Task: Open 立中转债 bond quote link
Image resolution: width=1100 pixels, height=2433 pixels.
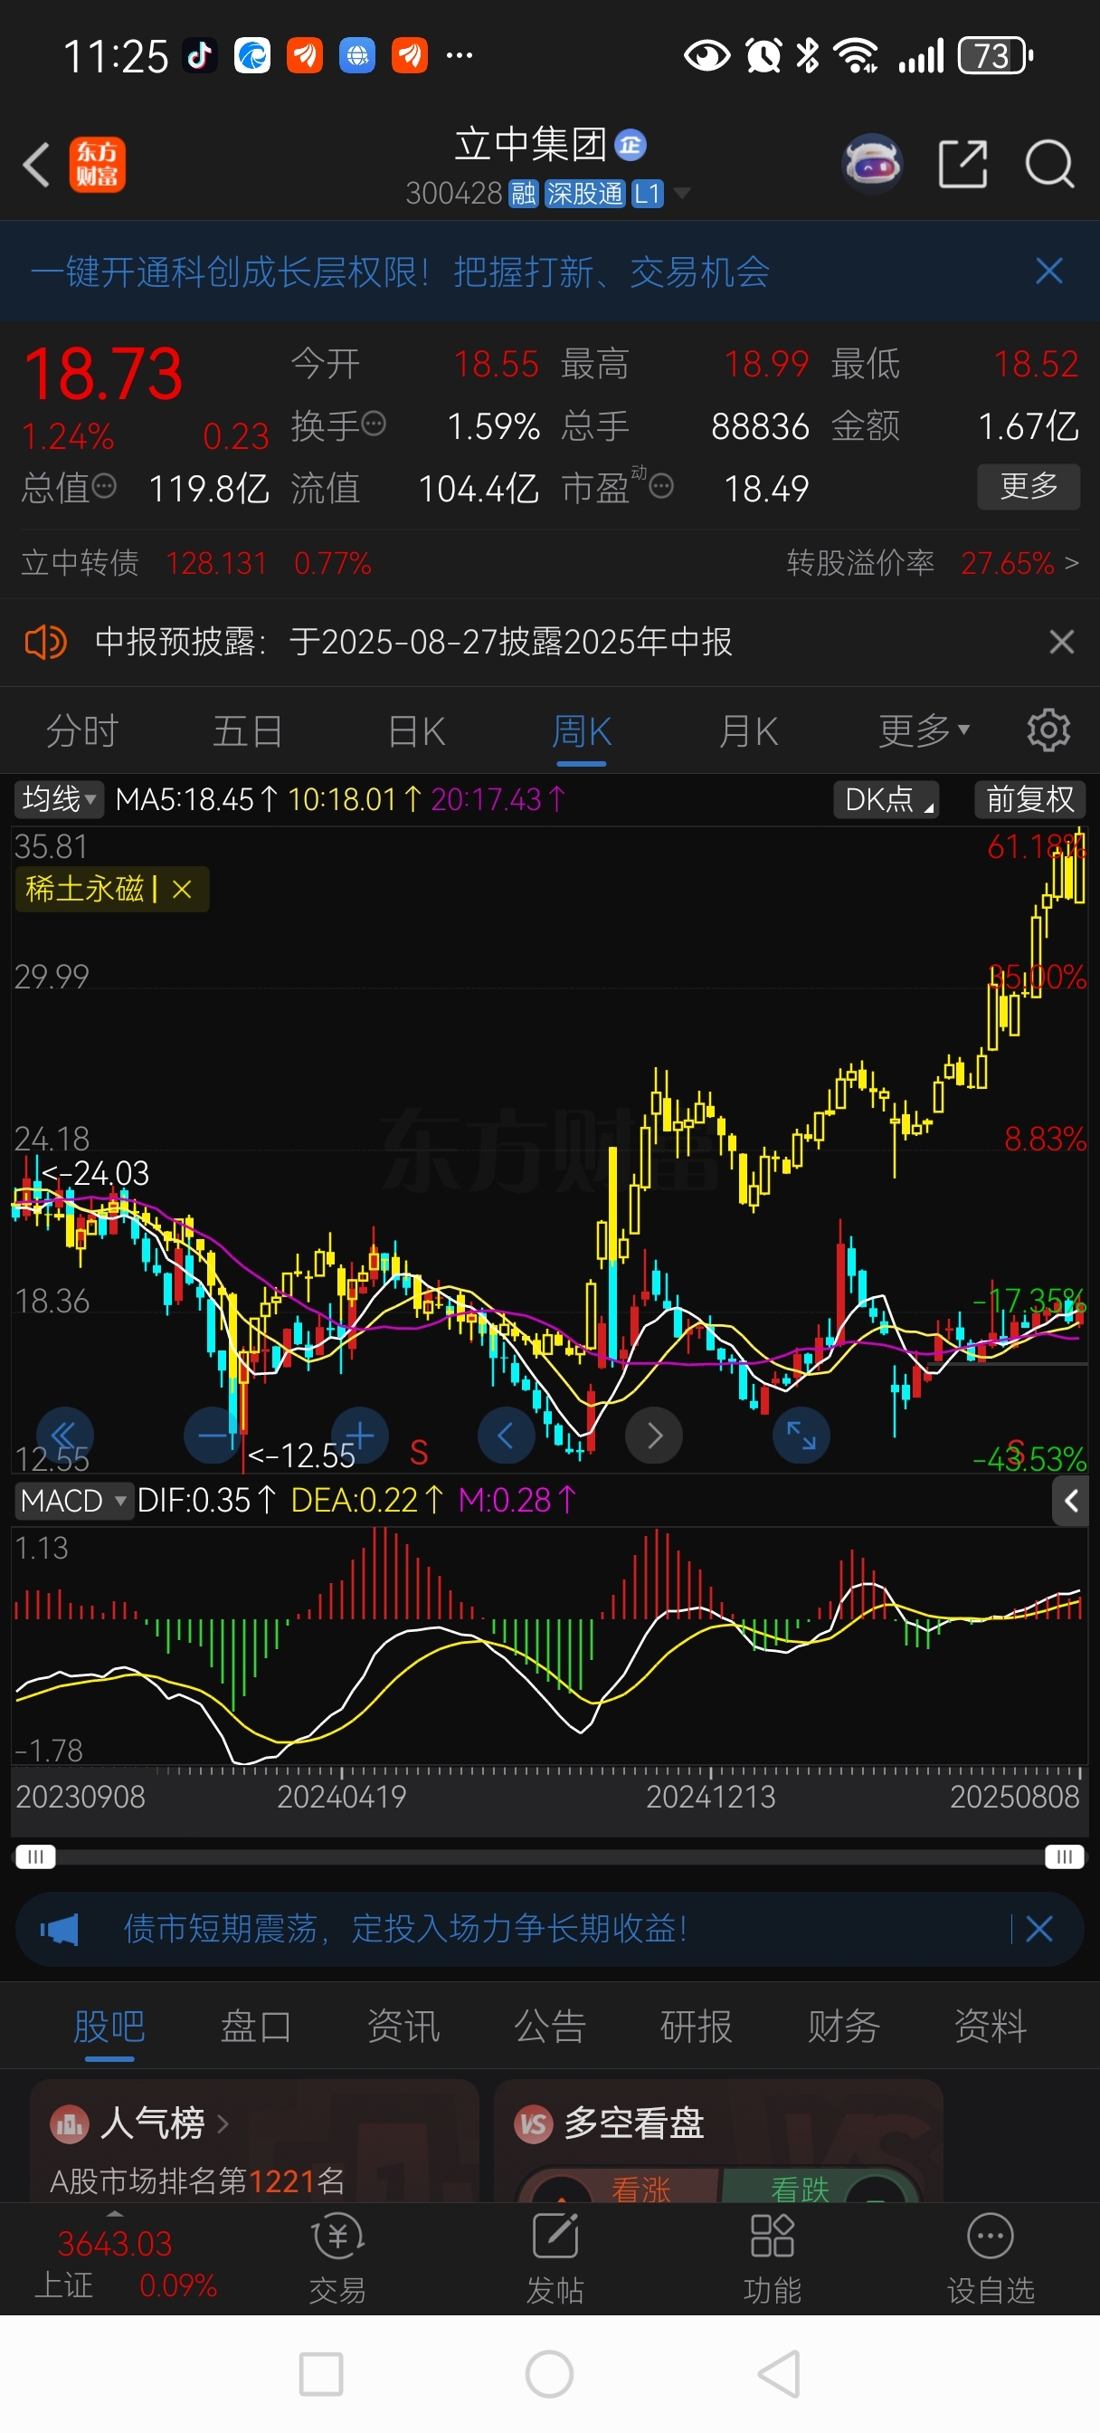Action: (196, 563)
